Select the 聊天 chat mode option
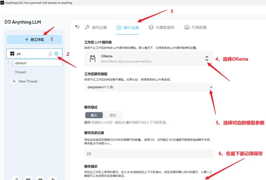 94,115
